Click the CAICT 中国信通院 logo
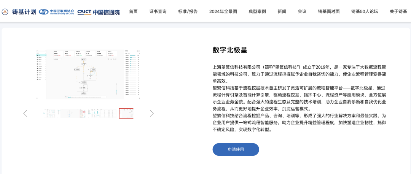 pyautogui.click(x=98, y=12)
